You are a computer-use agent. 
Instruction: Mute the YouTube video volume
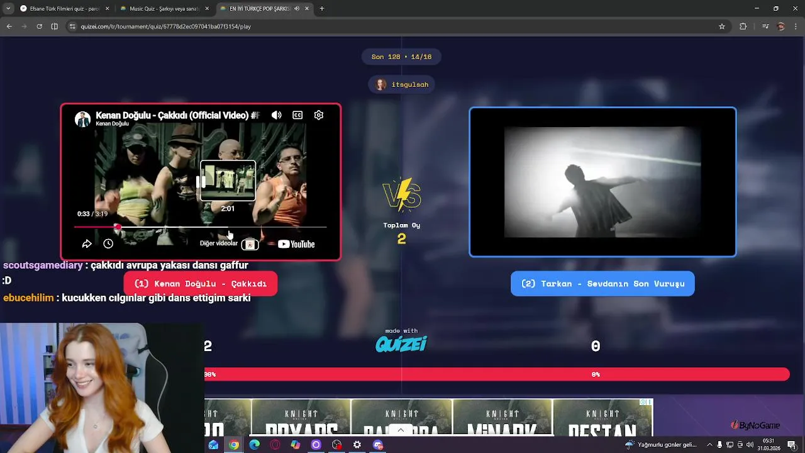(276, 115)
